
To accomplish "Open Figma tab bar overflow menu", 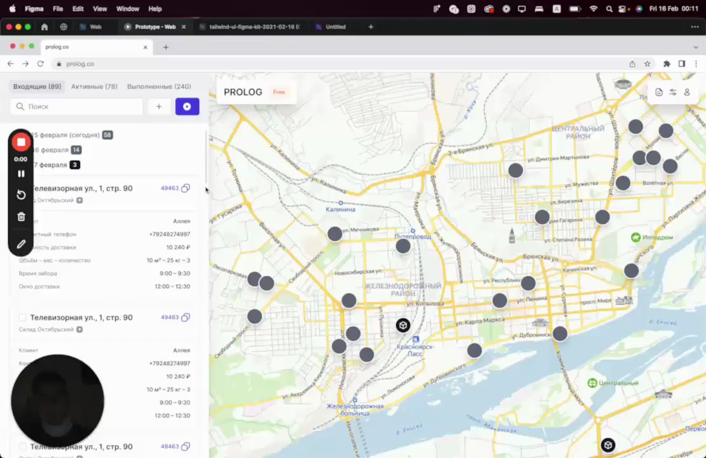I will coord(695,27).
